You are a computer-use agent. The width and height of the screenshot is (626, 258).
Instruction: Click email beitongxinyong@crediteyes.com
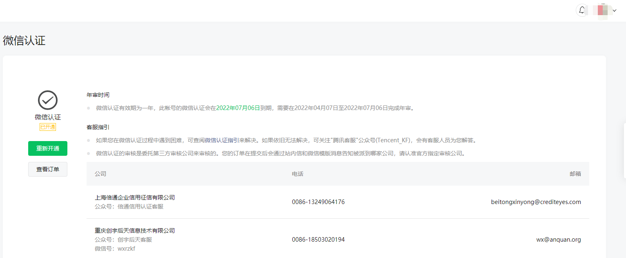(x=536, y=202)
